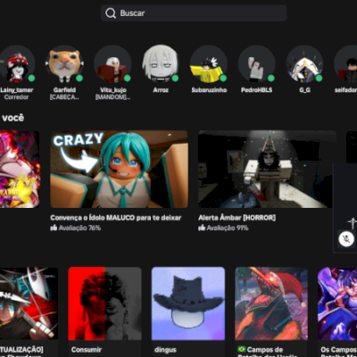This screenshot has height=357, width=357.
Task: Click 'Avaliação 91%' rating text
Action: tap(228, 228)
